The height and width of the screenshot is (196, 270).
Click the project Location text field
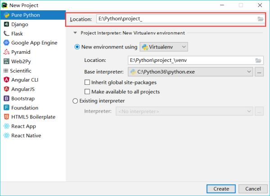click(175, 19)
